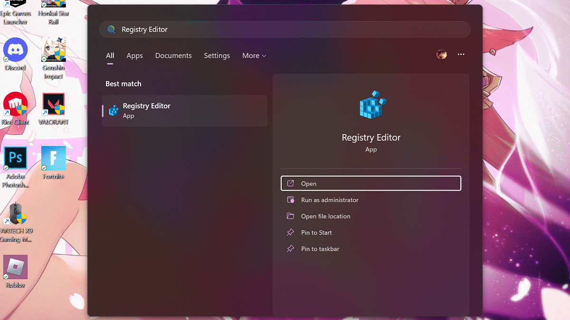Select the VALORANT desktop icon

[53, 109]
